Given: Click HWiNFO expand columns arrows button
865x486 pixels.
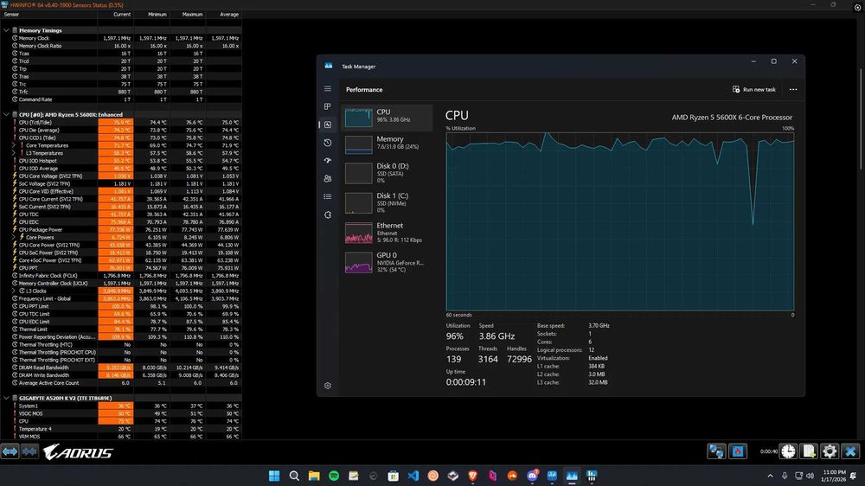Looking at the screenshot, I should [x=10, y=451].
